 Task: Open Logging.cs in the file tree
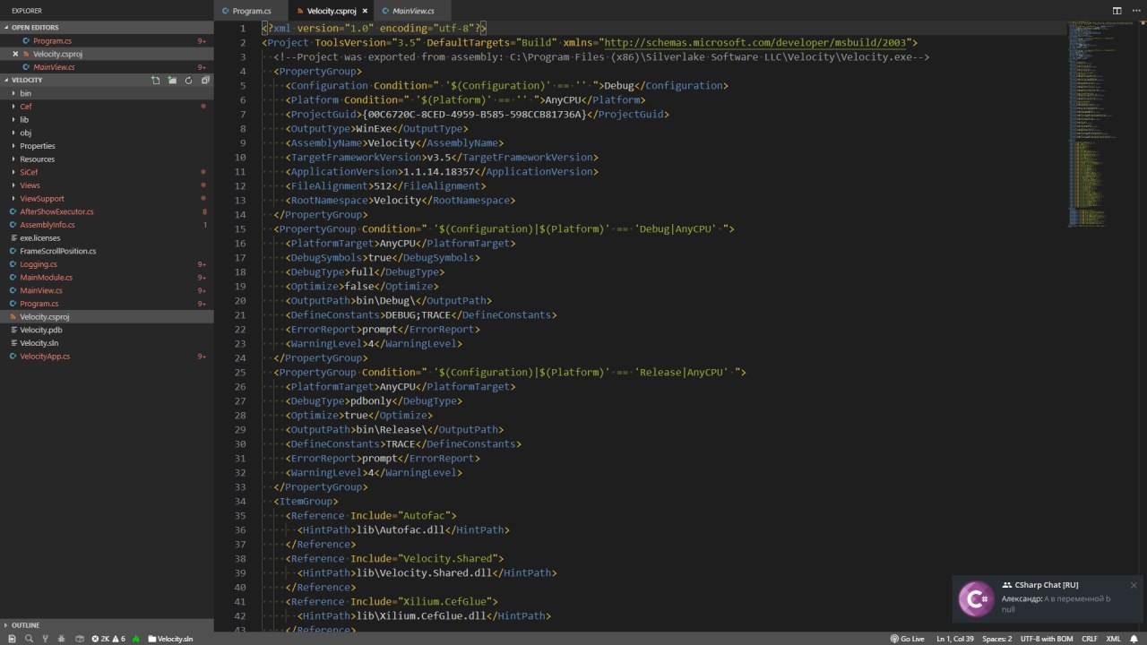click(107, 264)
